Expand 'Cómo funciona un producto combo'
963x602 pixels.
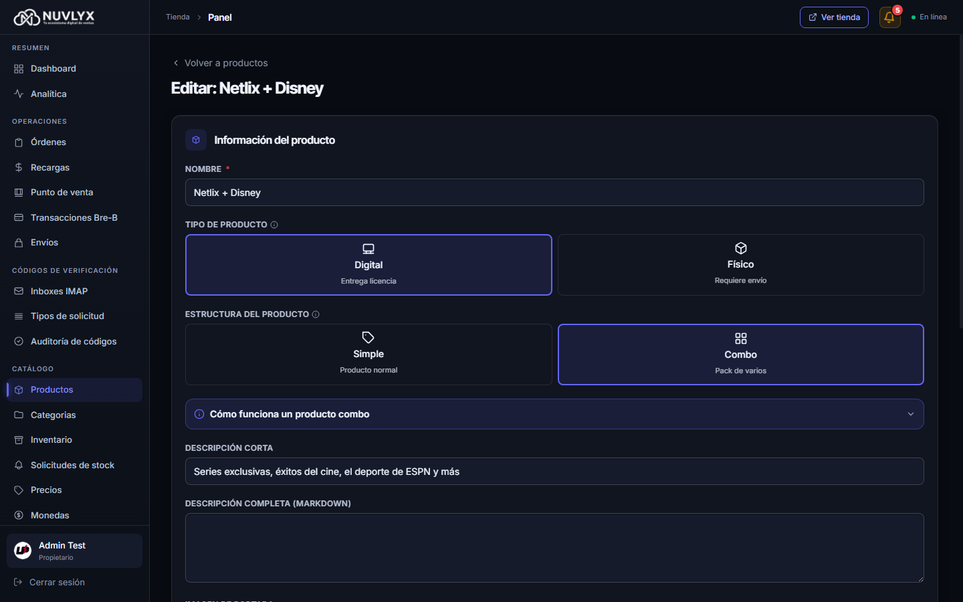click(x=554, y=414)
